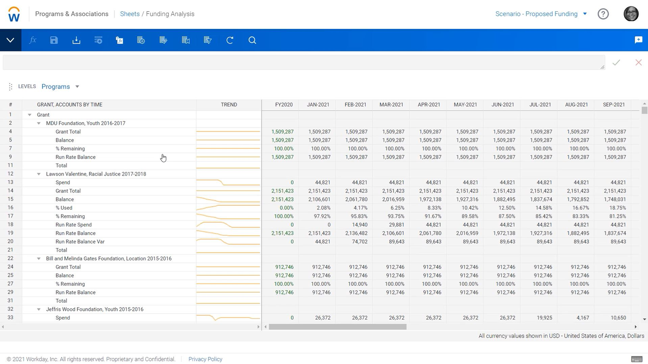Add a comment using the note icon
Screen dimensions: 648x364
click(638, 40)
